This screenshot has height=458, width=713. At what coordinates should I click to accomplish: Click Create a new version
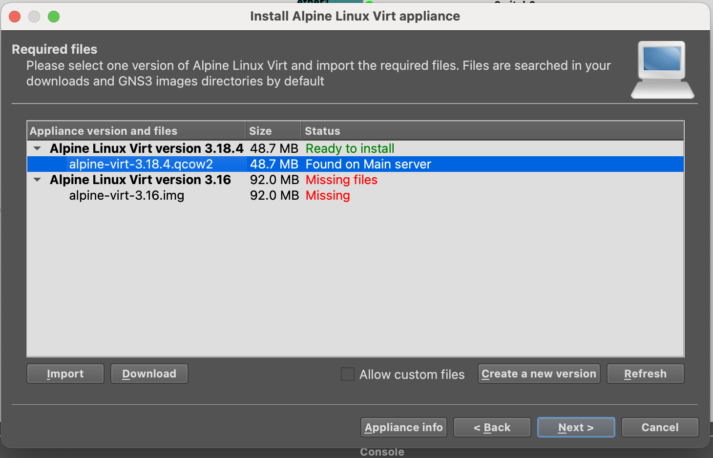(539, 374)
